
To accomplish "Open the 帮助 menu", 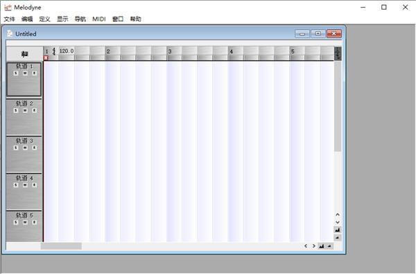I will point(136,19).
